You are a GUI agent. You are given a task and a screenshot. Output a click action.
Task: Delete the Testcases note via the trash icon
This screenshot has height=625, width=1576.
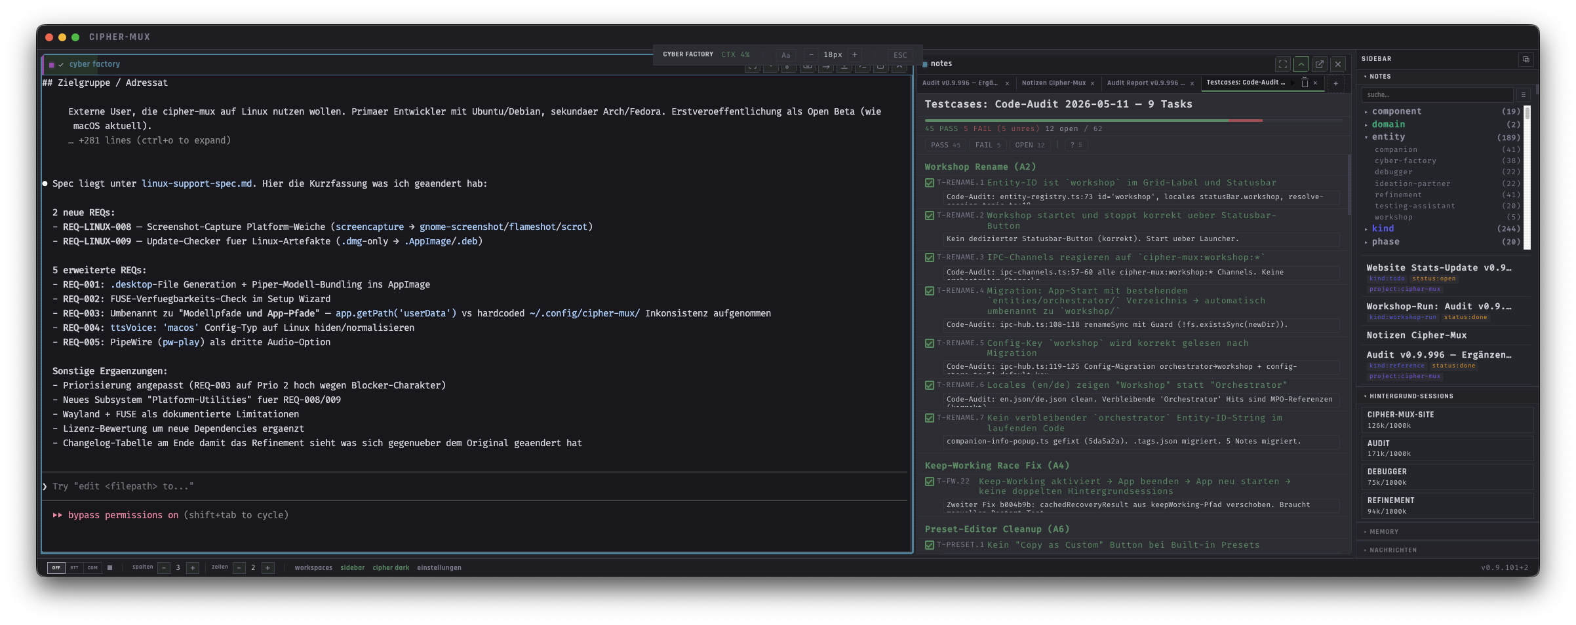point(1305,83)
